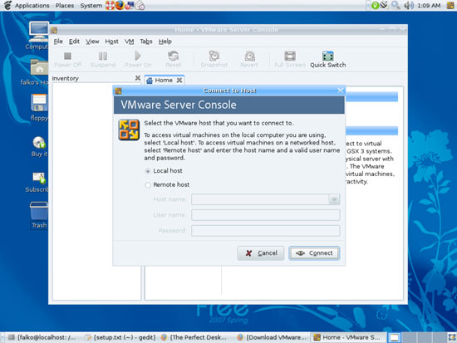Switch to The Perfect Desktop browser taskbar entry

coord(196,337)
